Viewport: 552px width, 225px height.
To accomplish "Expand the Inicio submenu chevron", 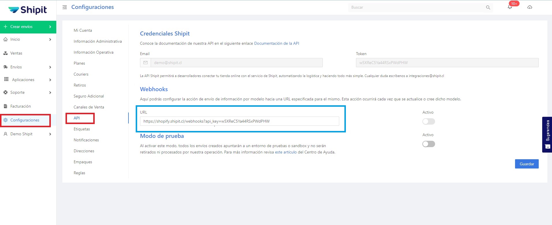I will pyautogui.click(x=50, y=40).
